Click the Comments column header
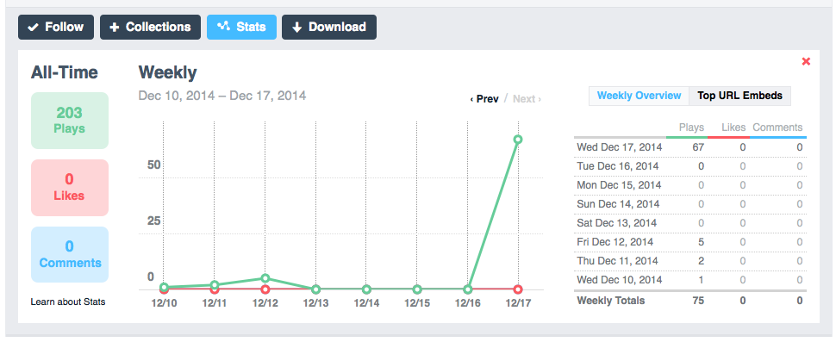This screenshot has width=836, height=342. tap(777, 127)
